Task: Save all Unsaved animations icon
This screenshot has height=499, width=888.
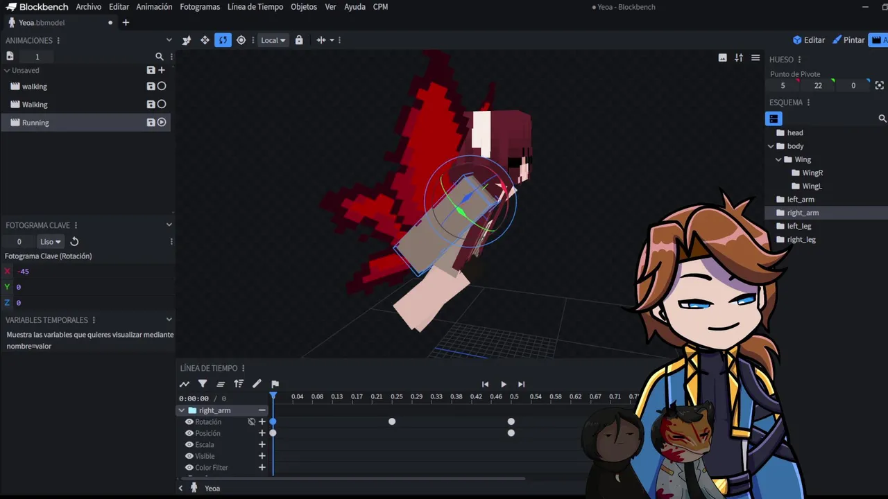Action: pyautogui.click(x=151, y=70)
